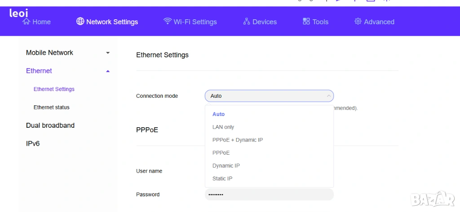Screen dimensions: 460x212
Task: Click the Wi-Fi Settings signal icon
Action: tap(168, 21)
